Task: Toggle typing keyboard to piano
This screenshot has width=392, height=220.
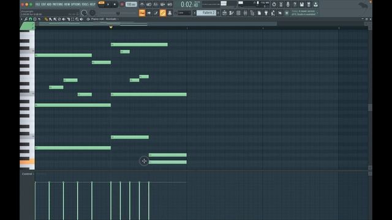Action: [142, 13]
